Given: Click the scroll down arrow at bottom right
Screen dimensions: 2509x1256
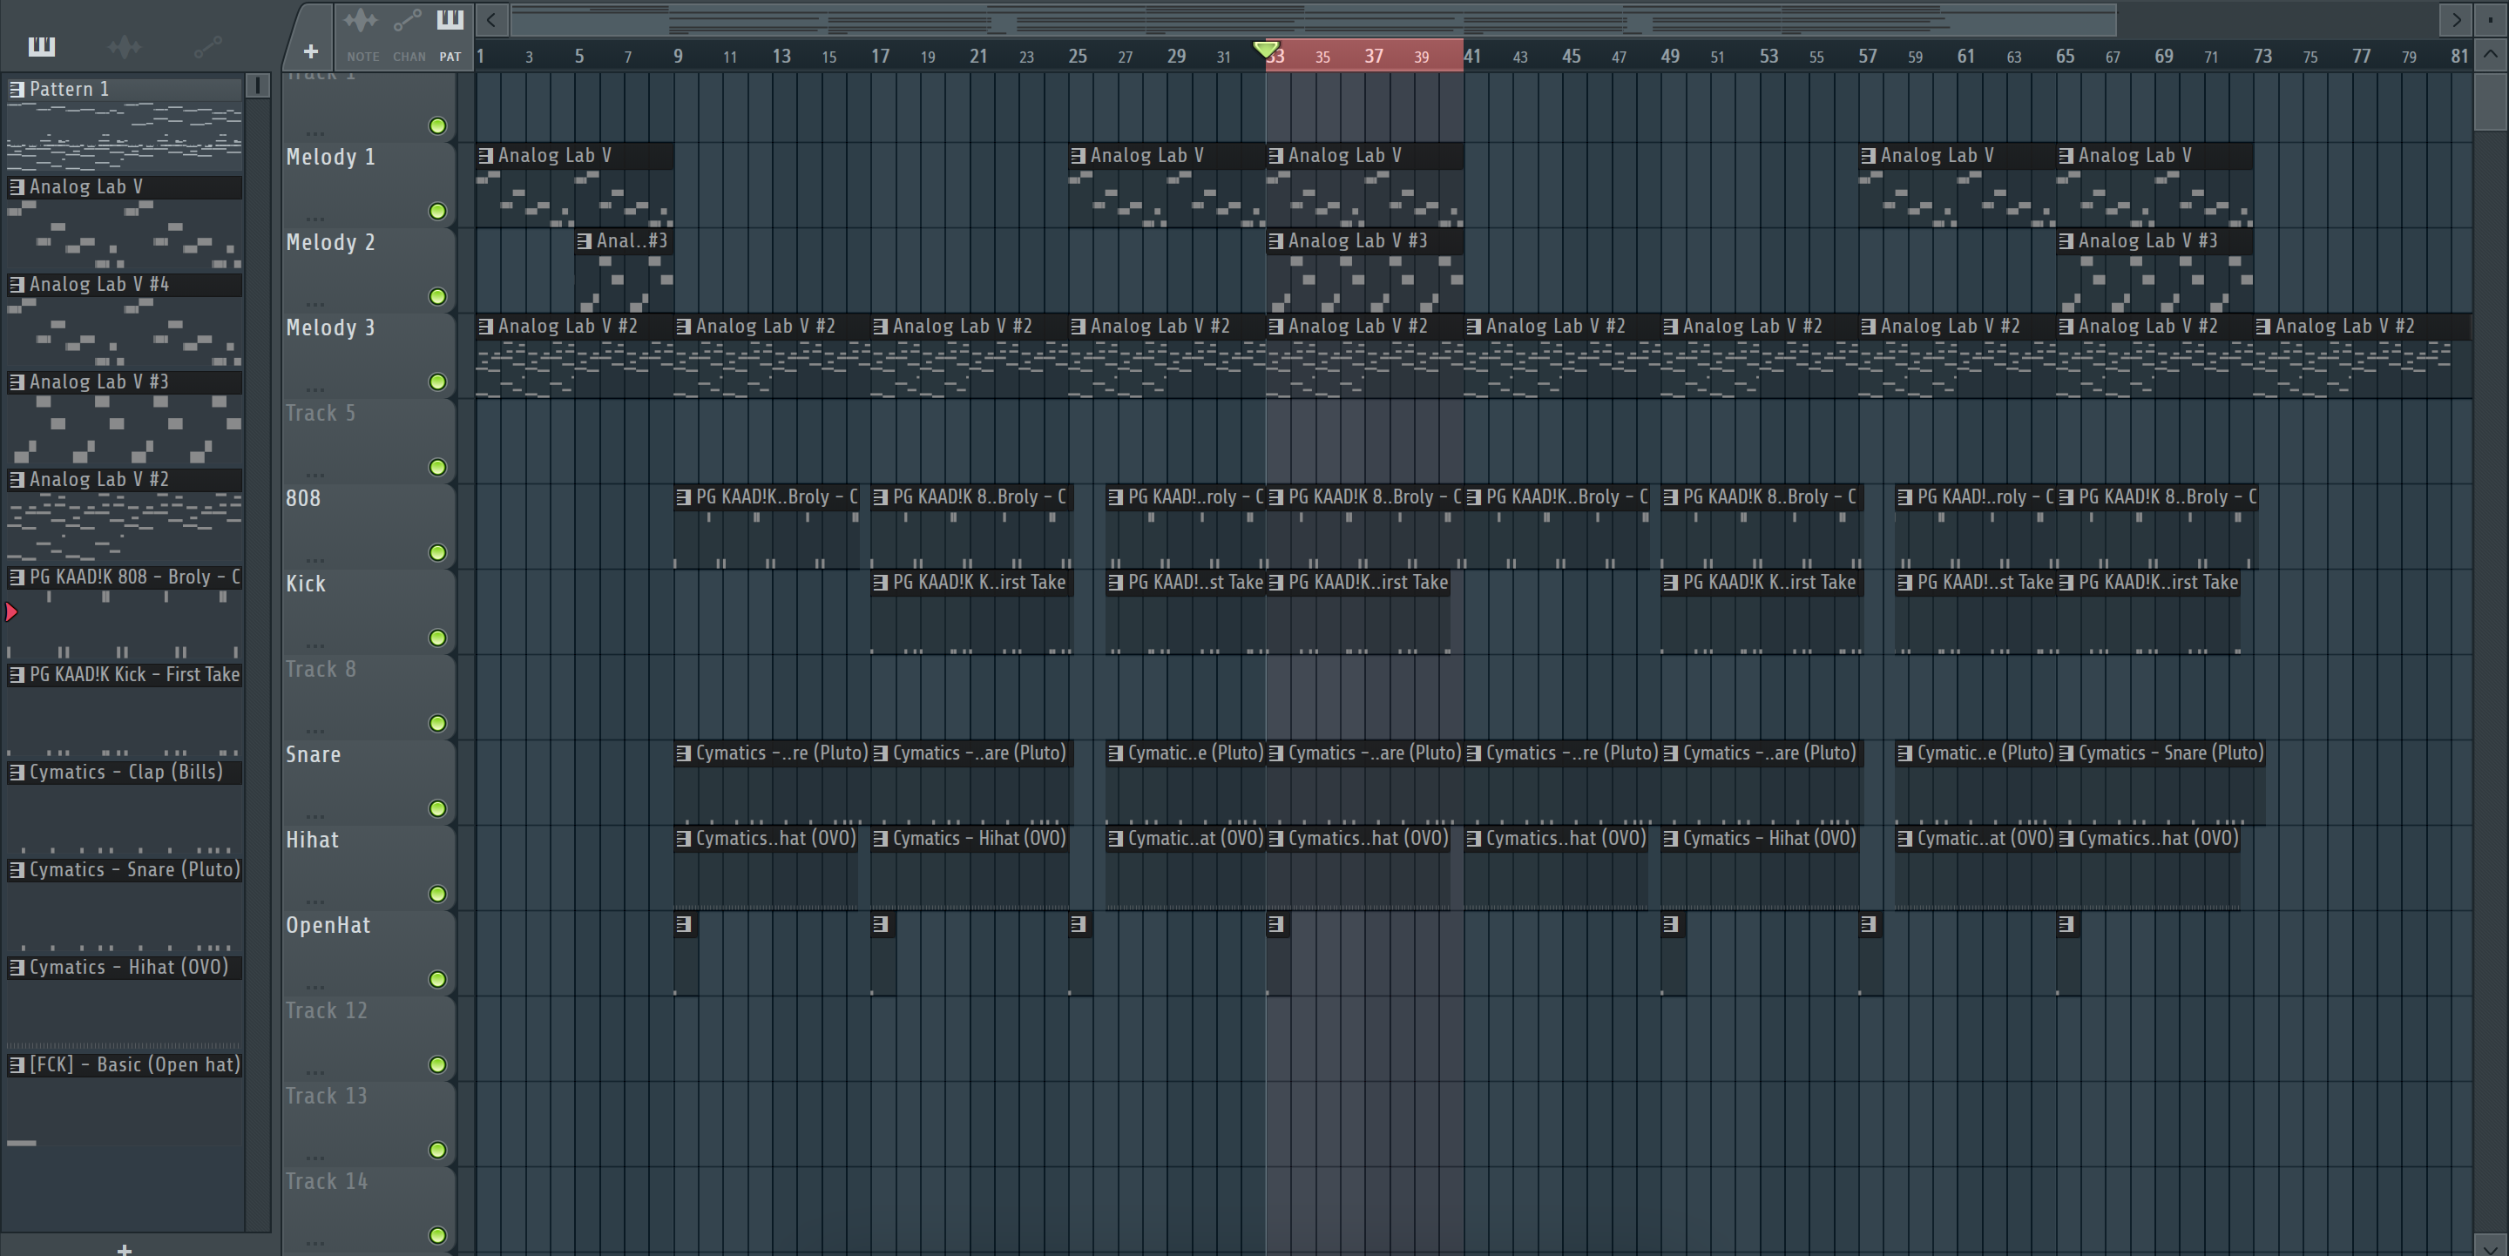Looking at the screenshot, I should (x=2491, y=1246).
